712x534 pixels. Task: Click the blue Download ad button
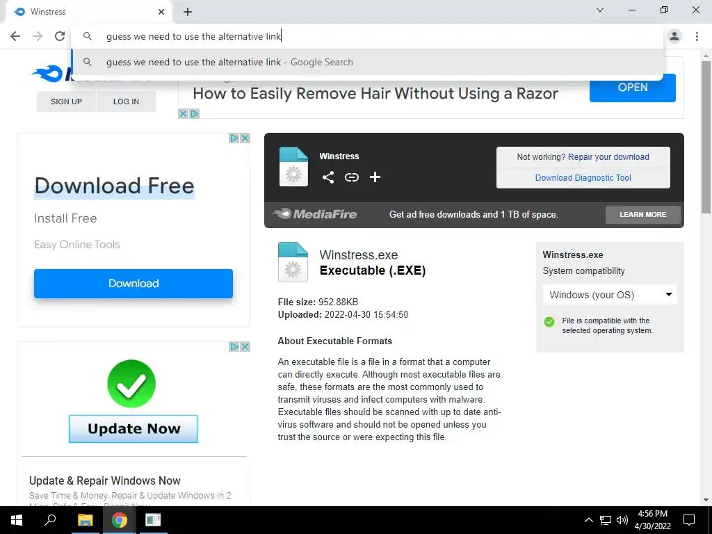coord(133,284)
